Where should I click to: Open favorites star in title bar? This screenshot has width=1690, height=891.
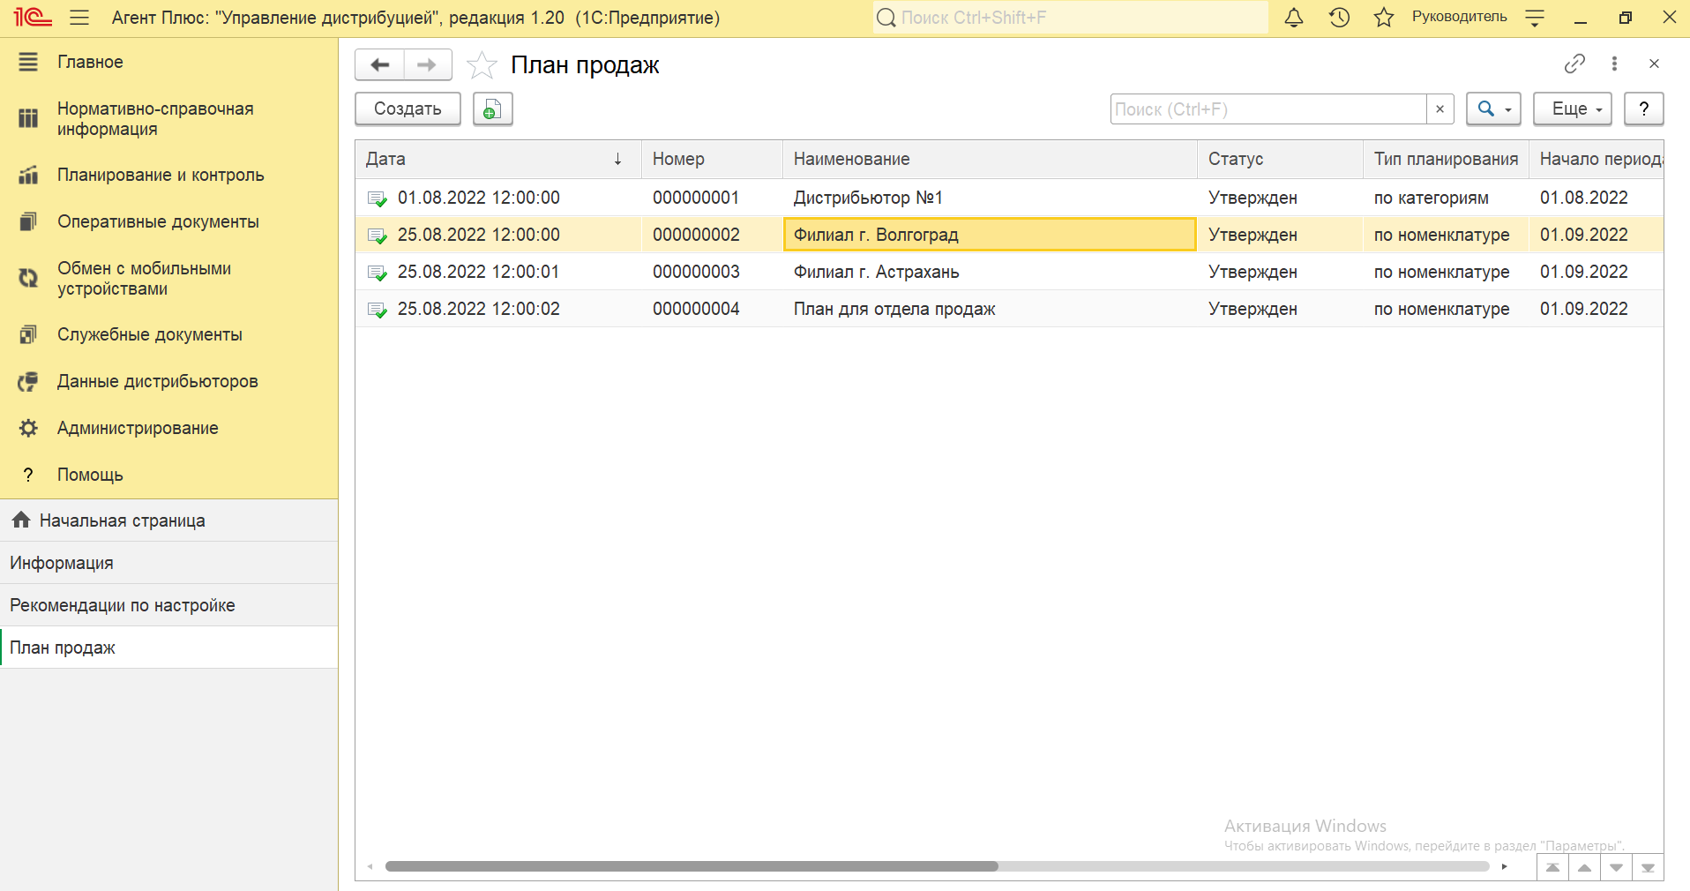tap(1383, 18)
